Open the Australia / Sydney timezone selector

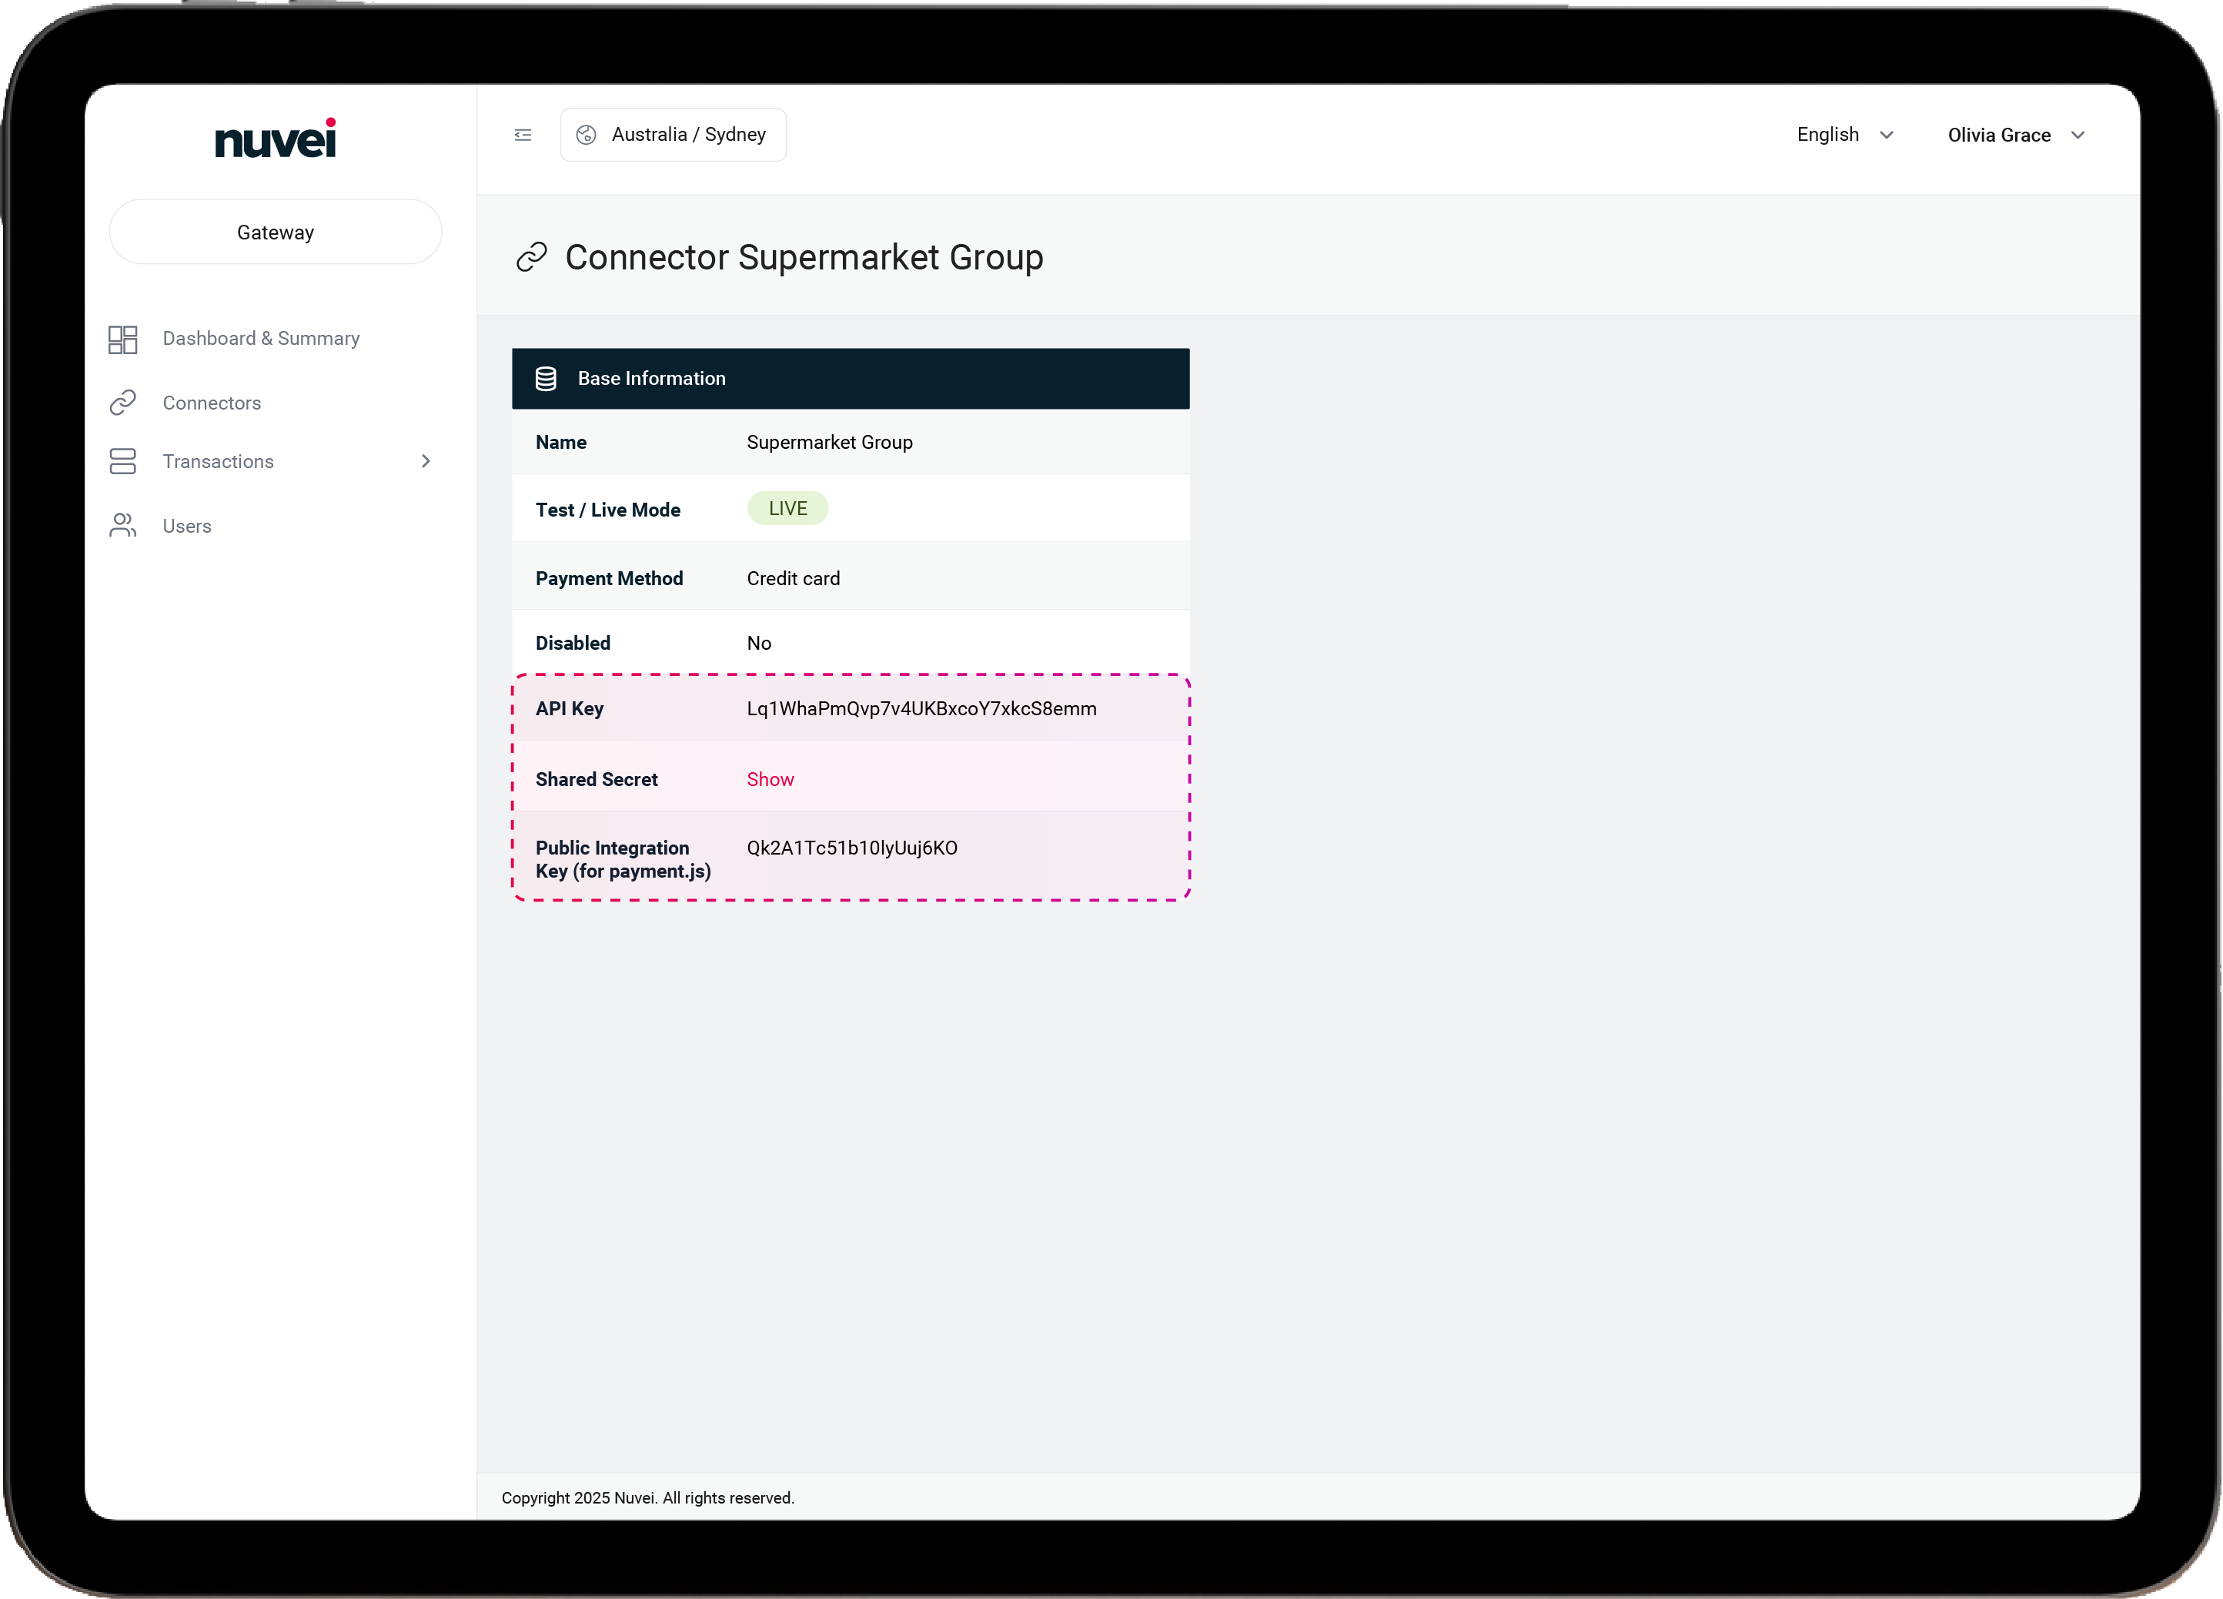(x=674, y=135)
